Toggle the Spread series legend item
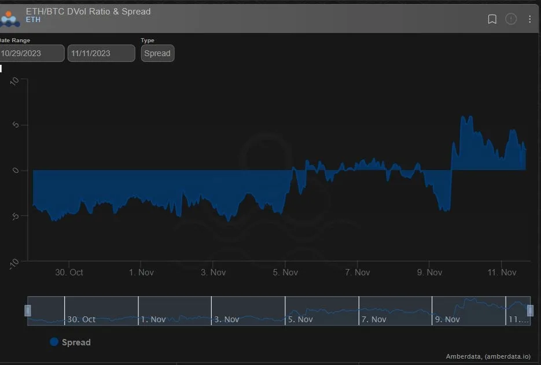The image size is (541, 365). [x=71, y=342]
